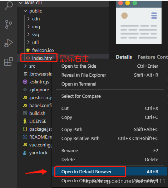Click the extension preview icon image

point(139,23)
